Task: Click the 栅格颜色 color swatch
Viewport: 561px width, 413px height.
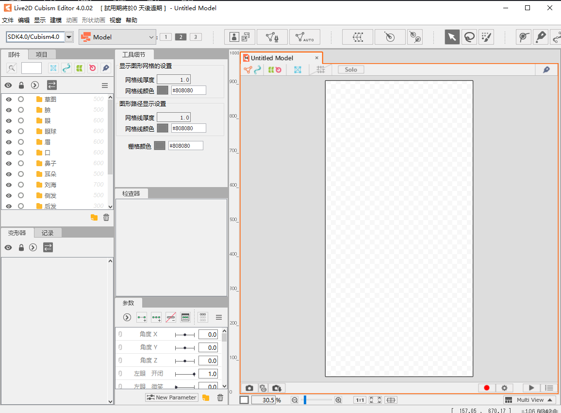Action: pyautogui.click(x=160, y=146)
